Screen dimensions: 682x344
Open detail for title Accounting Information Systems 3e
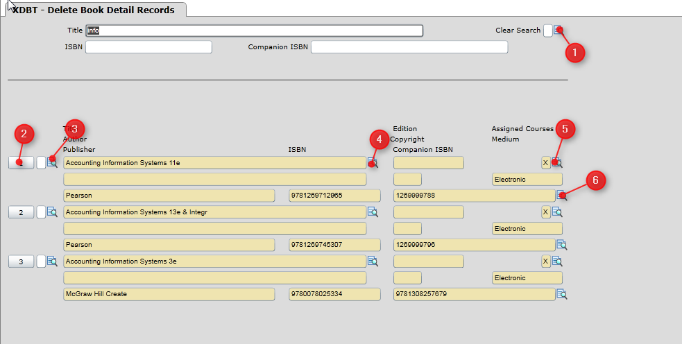373,261
